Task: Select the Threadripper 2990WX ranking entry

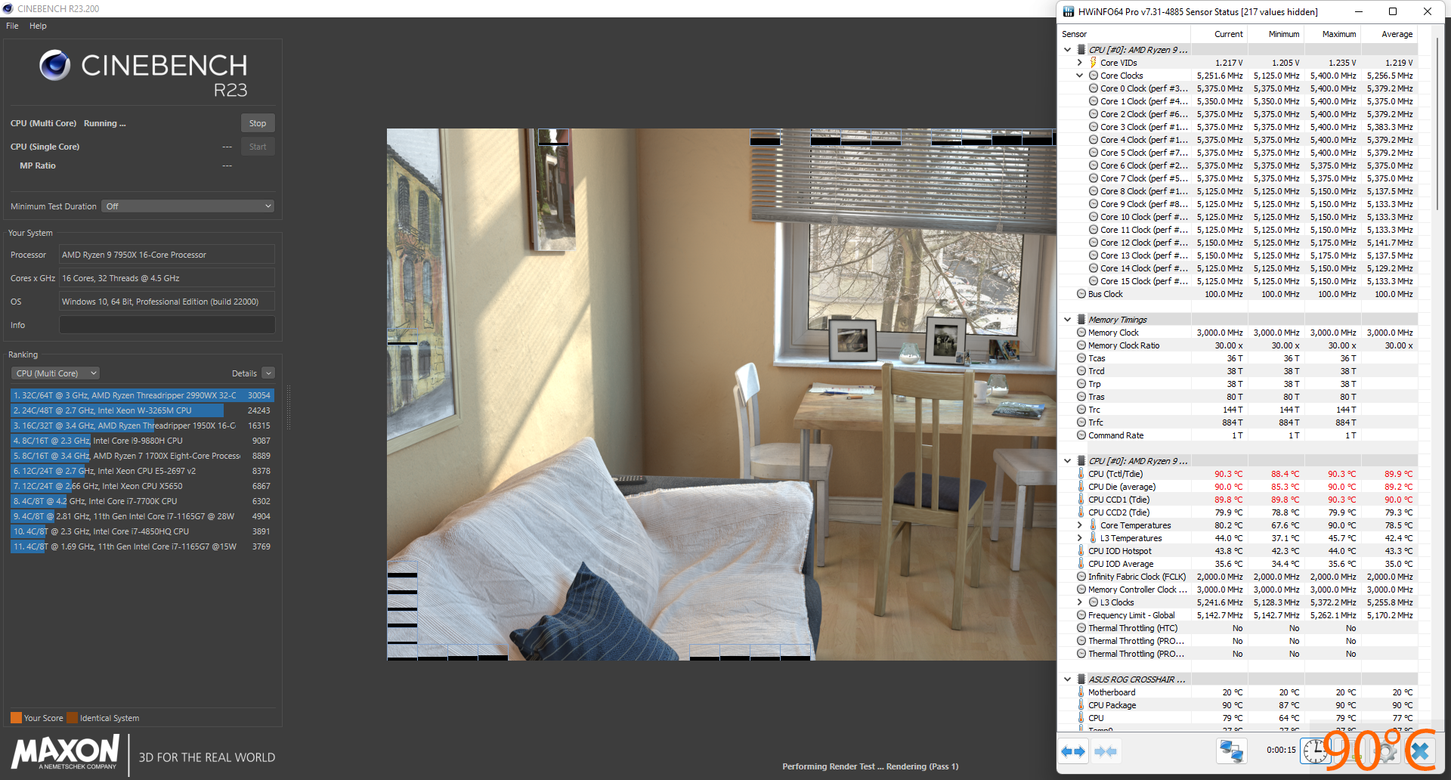Action: pos(142,395)
